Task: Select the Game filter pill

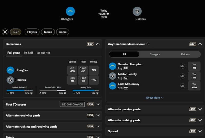Action: [x=63, y=32]
